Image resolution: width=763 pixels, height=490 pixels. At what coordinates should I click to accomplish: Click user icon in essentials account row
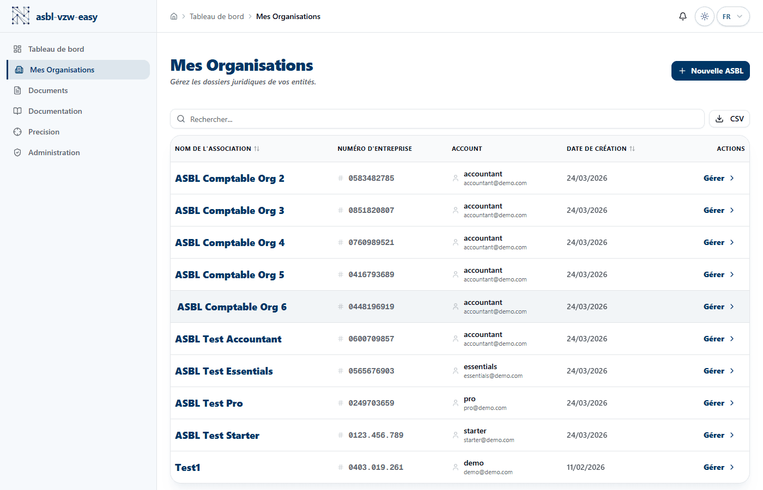click(x=456, y=371)
